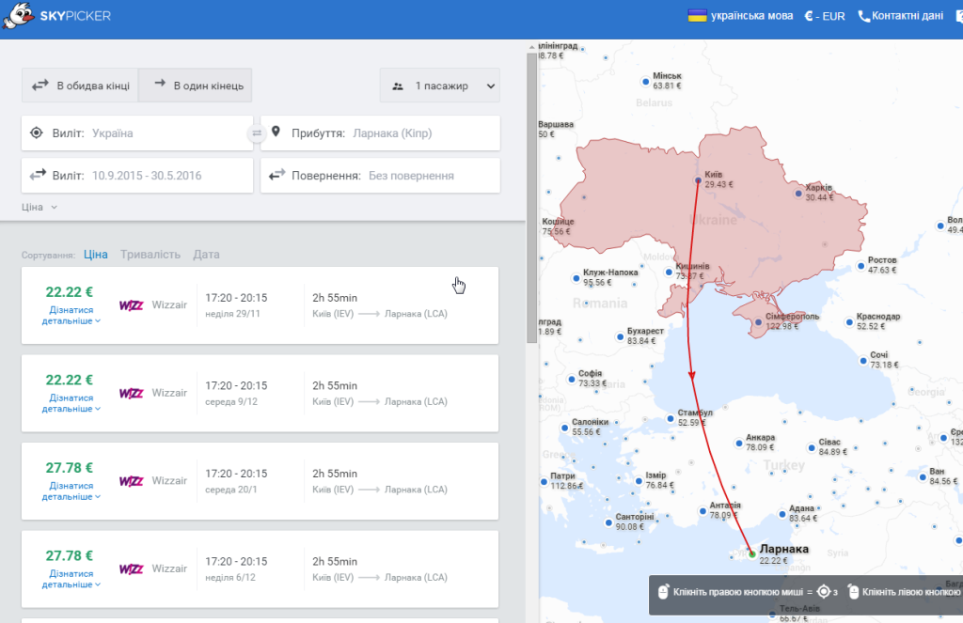Click the passengers icon beside 1 пасажир

coord(398,86)
